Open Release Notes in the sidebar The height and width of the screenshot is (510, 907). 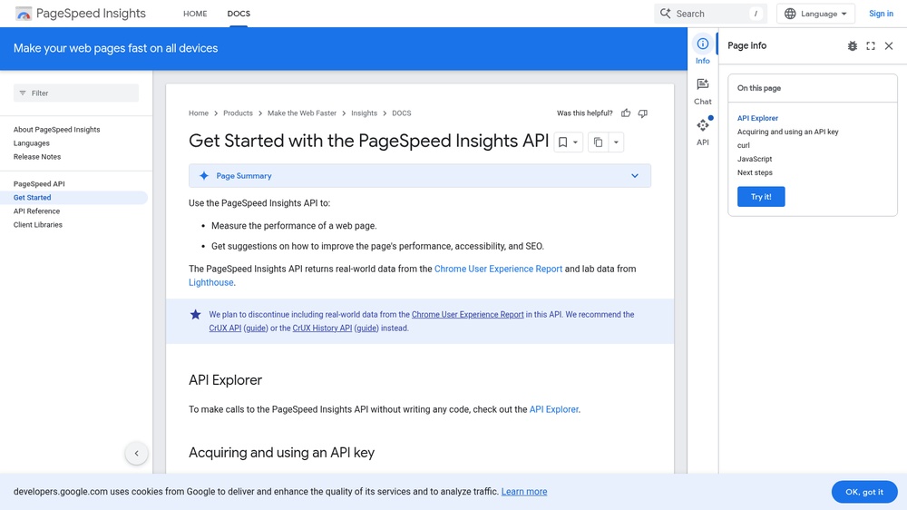37,157
